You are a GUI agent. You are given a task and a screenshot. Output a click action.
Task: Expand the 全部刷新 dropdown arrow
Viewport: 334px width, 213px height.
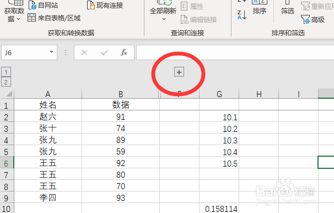tap(164, 19)
